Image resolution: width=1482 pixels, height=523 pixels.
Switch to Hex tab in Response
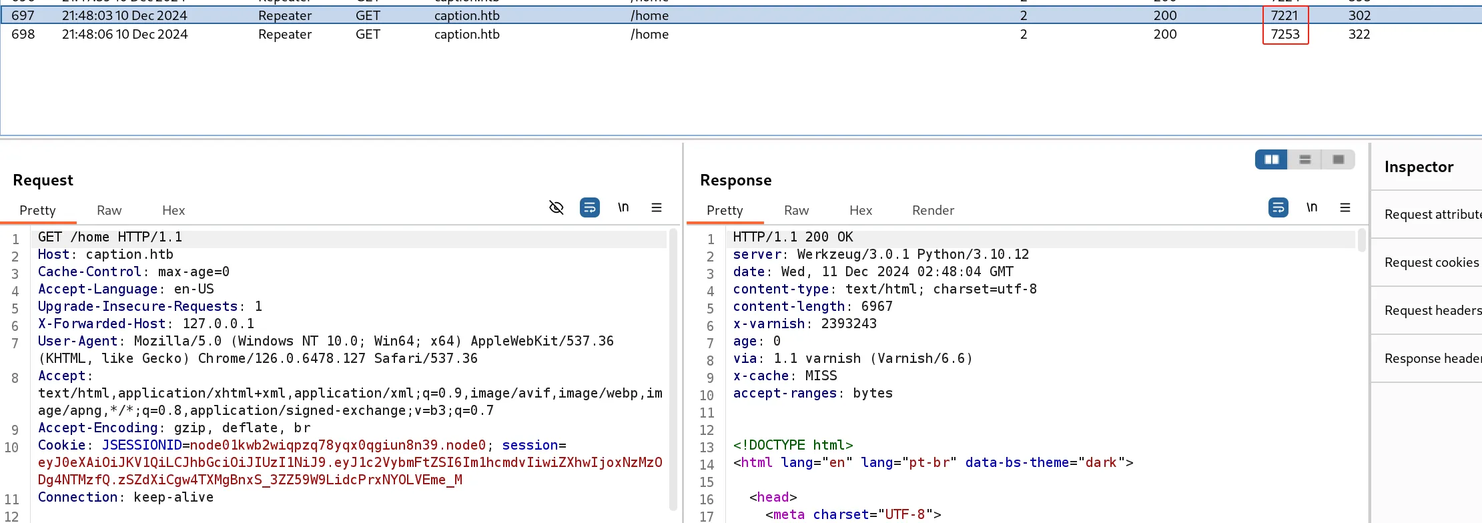[x=861, y=210]
